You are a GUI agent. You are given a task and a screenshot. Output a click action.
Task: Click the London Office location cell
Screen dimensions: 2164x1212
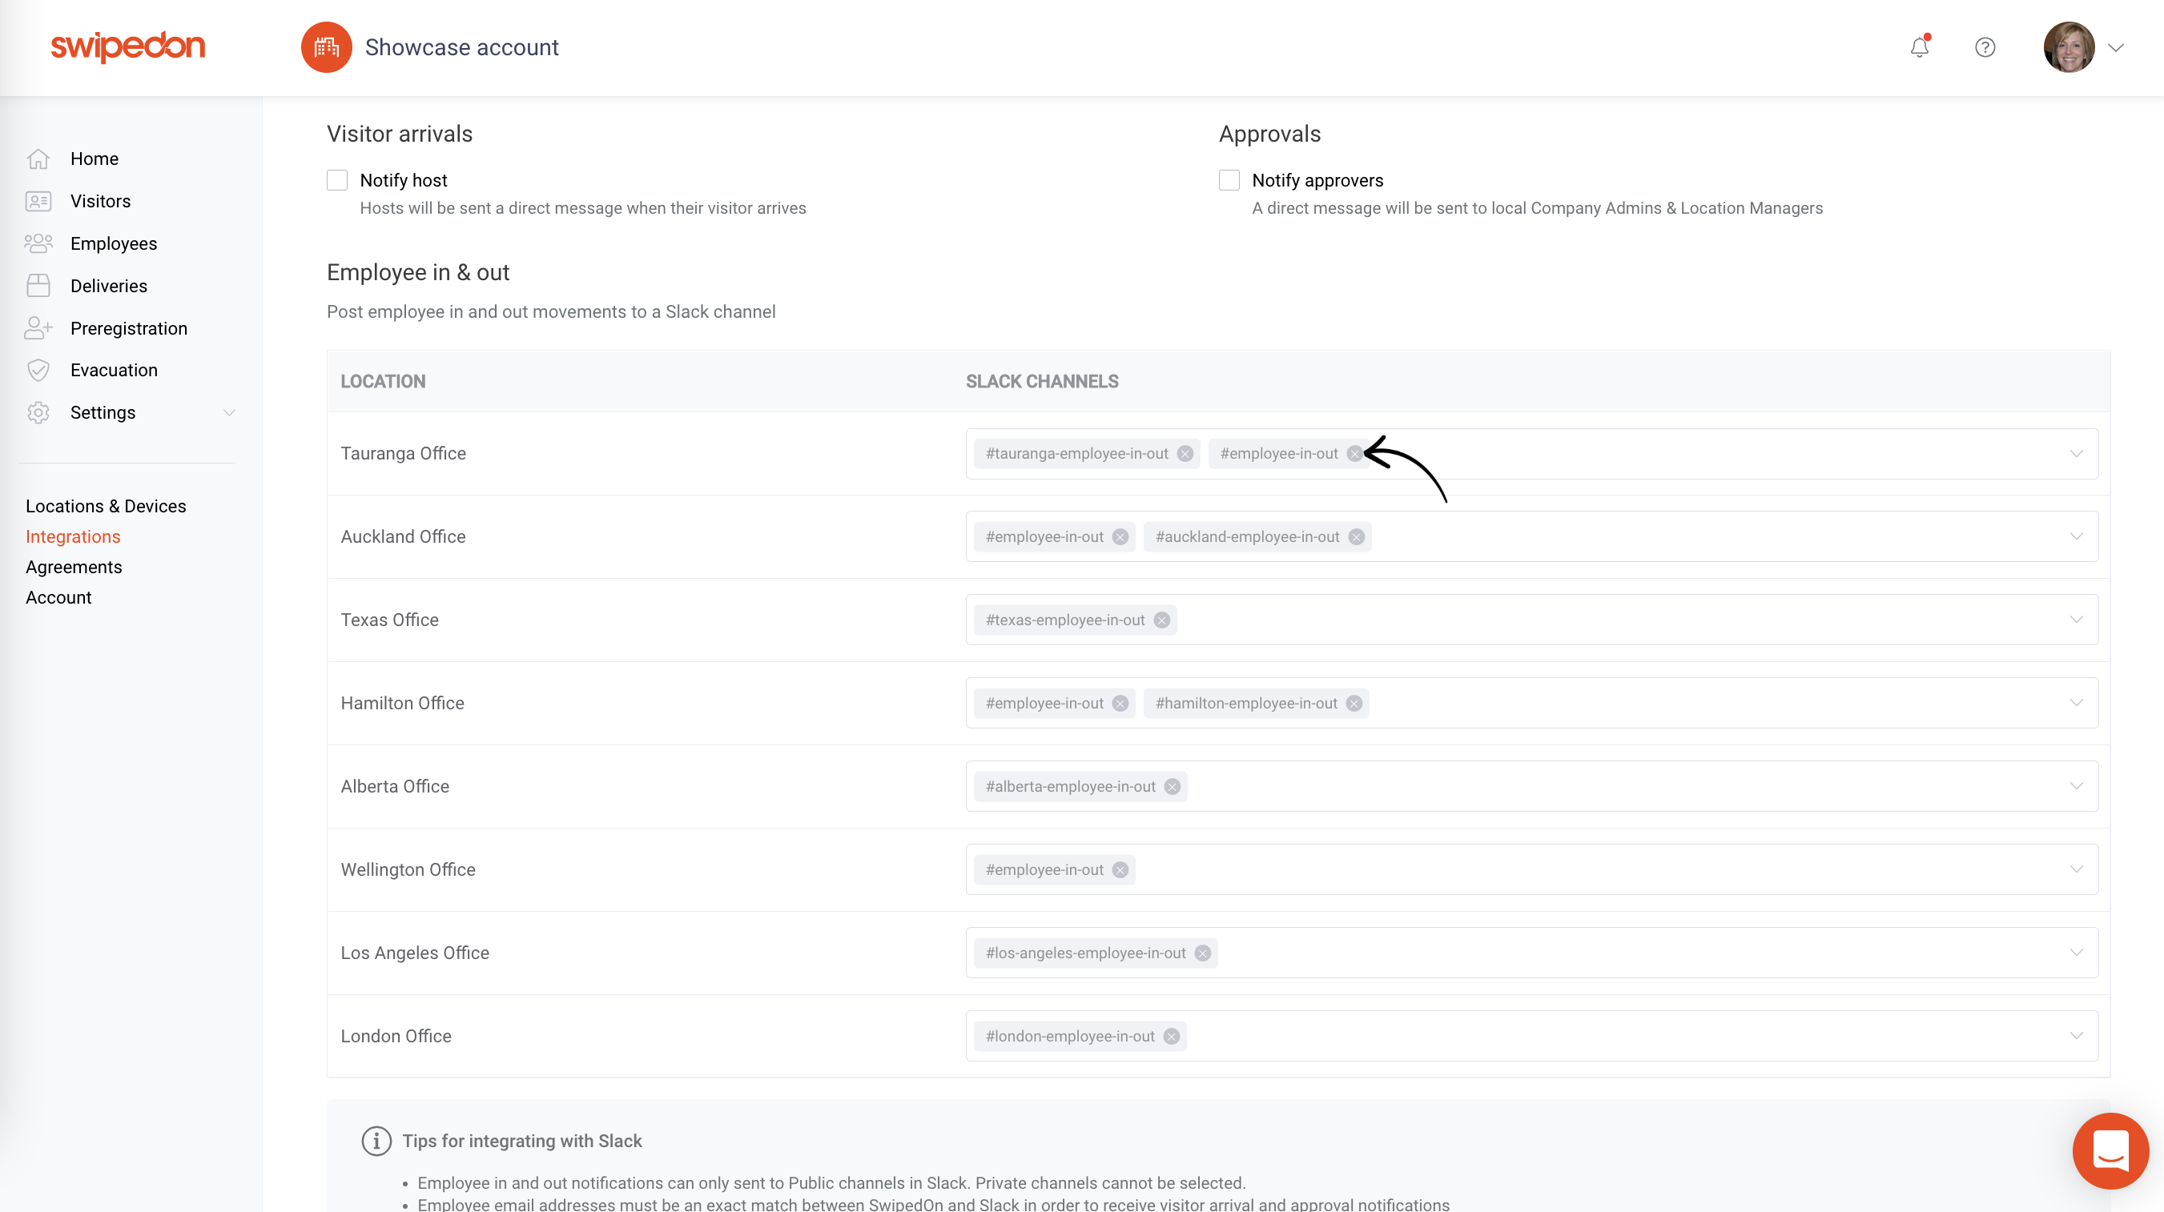coord(396,1036)
